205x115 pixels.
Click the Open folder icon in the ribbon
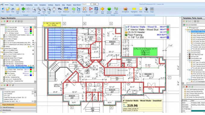tap(8, 9)
